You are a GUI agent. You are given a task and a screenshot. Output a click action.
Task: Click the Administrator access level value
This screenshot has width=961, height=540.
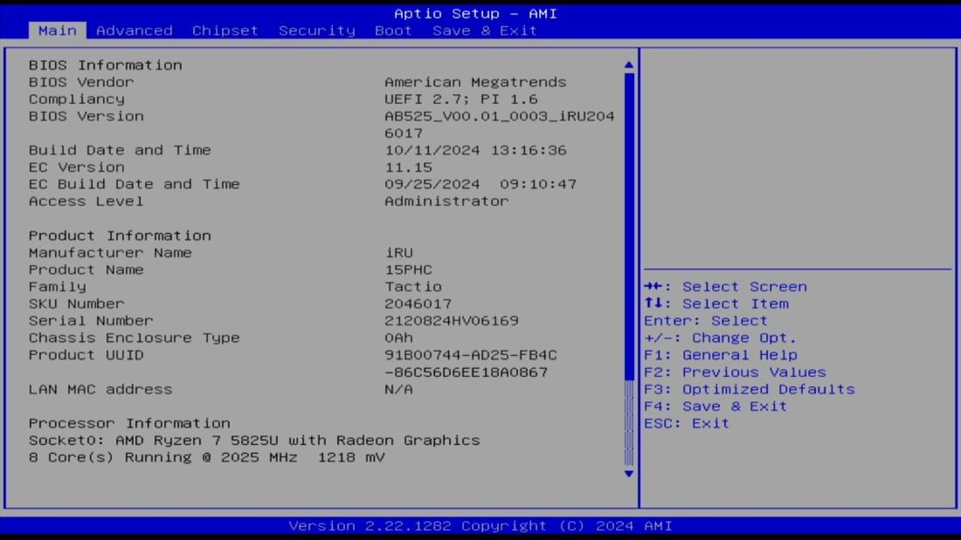446,202
